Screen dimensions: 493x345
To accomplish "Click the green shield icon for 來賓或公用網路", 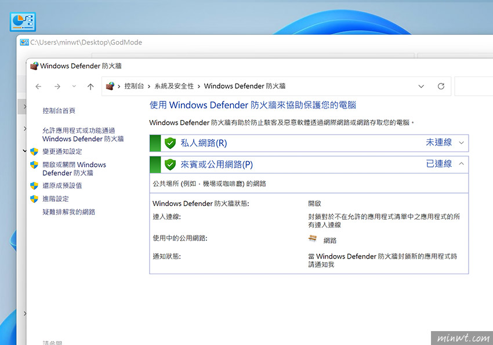I will click(x=170, y=164).
